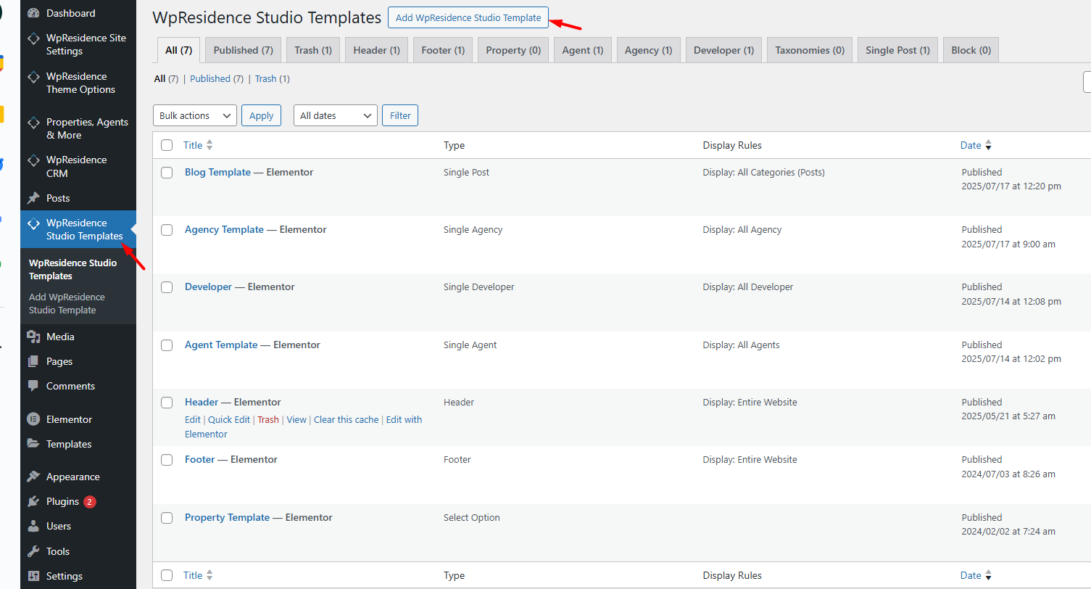
Task: Click the WpResidence Site Settings diamond icon
Action: (x=33, y=38)
